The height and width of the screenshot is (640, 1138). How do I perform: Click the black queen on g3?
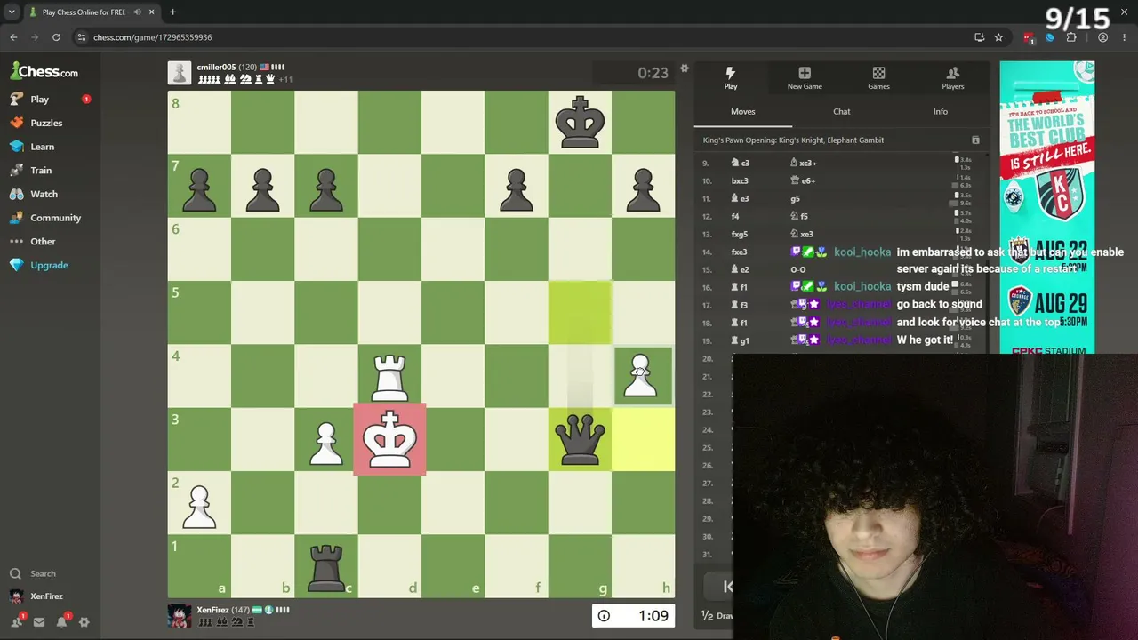pos(580,439)
